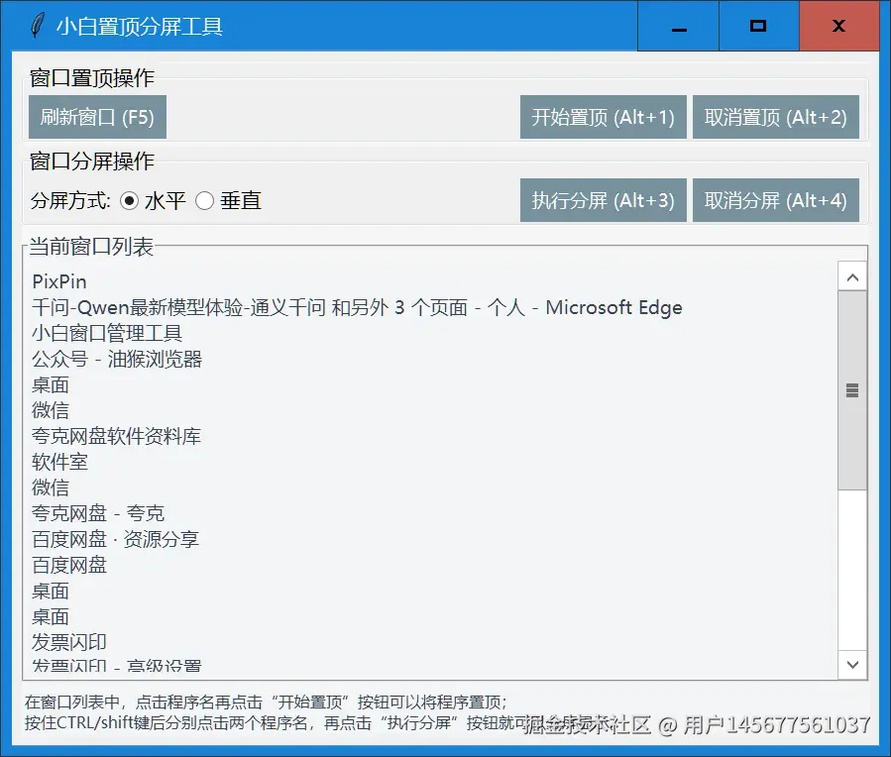Select PixPin in the window list
Screen dimensions: 891x757
(x=56, y=281)
